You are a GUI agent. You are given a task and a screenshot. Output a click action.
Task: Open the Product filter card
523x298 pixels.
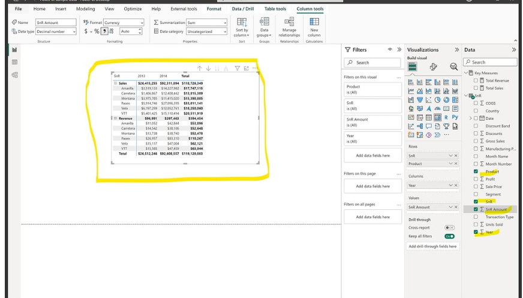pyautogui.click(x=373, y=89)
